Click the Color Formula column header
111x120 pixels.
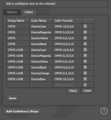67,20
